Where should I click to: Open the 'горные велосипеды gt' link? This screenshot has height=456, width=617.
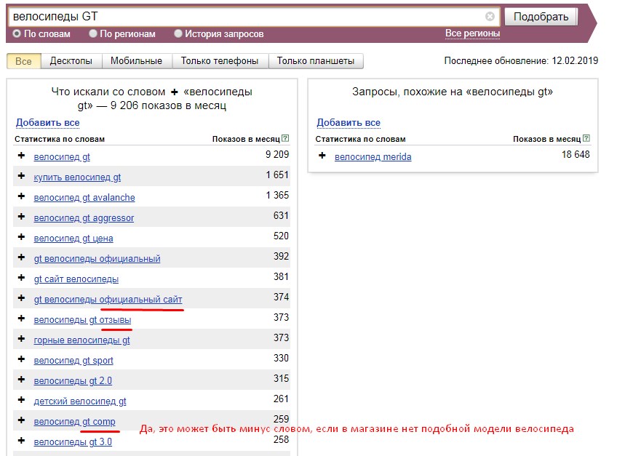pos(81,340)
